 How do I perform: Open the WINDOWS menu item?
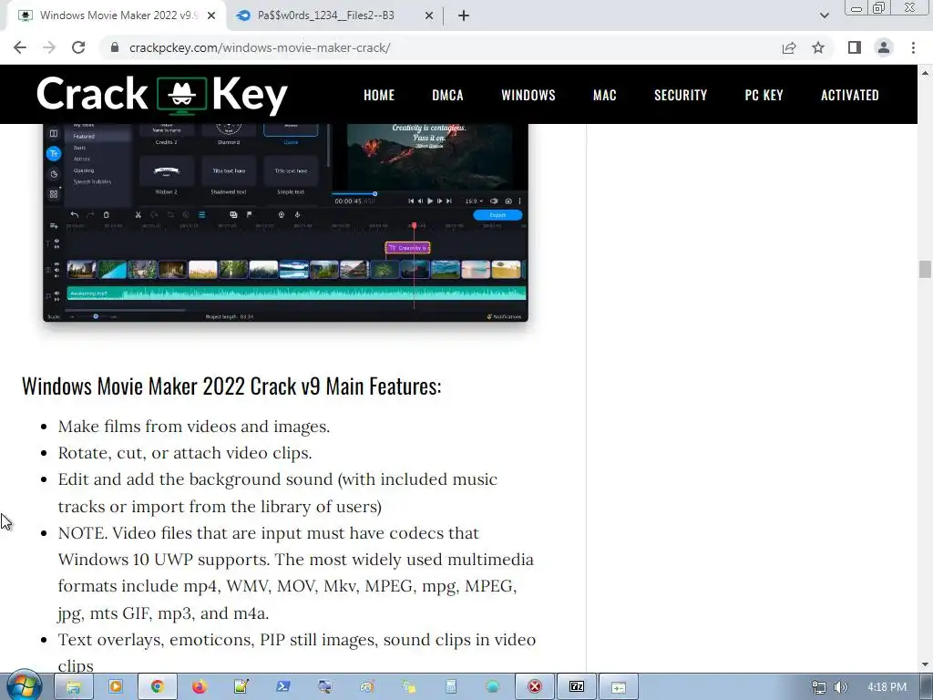[x=528, y=95]
